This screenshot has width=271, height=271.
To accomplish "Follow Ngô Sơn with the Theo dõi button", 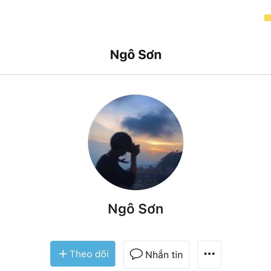I will (x=83, y=254).
